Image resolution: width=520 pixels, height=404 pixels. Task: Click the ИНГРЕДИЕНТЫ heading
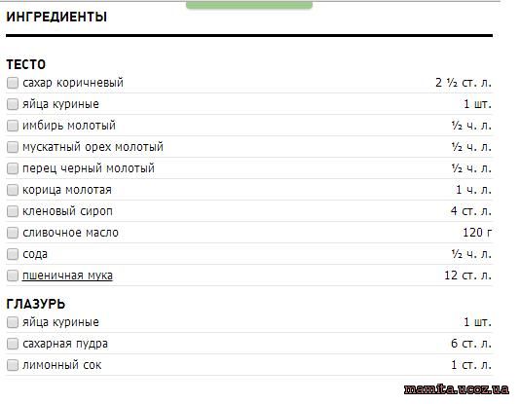(x=56, y=17)
